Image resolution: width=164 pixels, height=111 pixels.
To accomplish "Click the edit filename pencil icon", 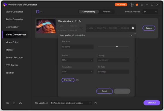I will click(x=76, y=21).
